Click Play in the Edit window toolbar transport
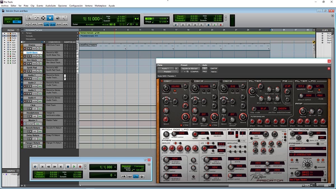The height and width of the screenshot is (189, 336). pos(214,25)
